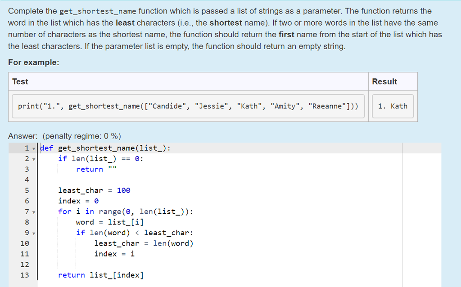Screen dimensions: 461x287
Task: Collapse the if statement on line 2
Action: click(35, 158)
